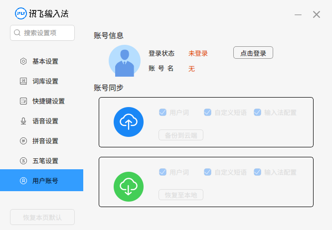The width and height of the screenshot is (332, 230).
Task: Click the 用户账号 person icon
Action: pyautogui.click(x=23, y=181)
